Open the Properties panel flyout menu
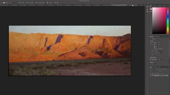170x95 pixels. 169,36
